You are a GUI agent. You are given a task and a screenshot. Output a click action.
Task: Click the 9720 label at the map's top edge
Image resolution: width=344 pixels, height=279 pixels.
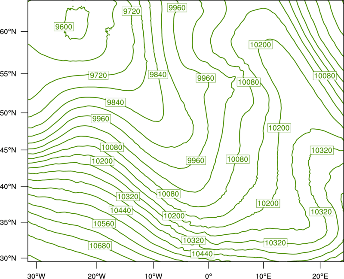(132, 11)
